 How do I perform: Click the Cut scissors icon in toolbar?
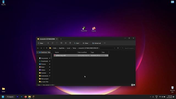48,43
